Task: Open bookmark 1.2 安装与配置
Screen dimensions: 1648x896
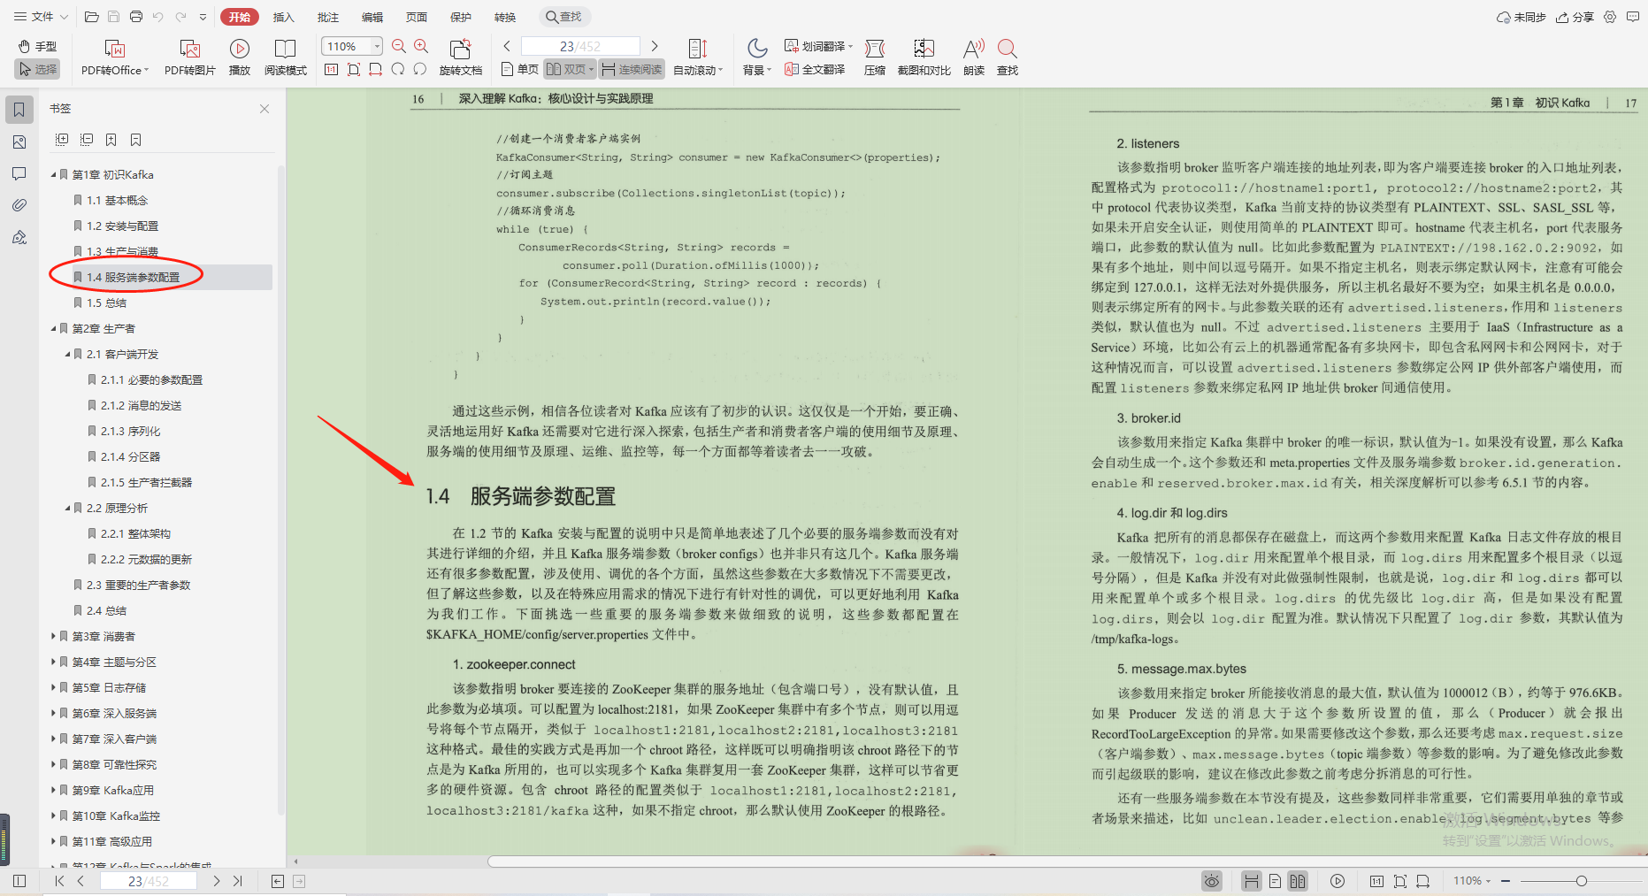Action: pyautogui.click(x=122, y=226)
